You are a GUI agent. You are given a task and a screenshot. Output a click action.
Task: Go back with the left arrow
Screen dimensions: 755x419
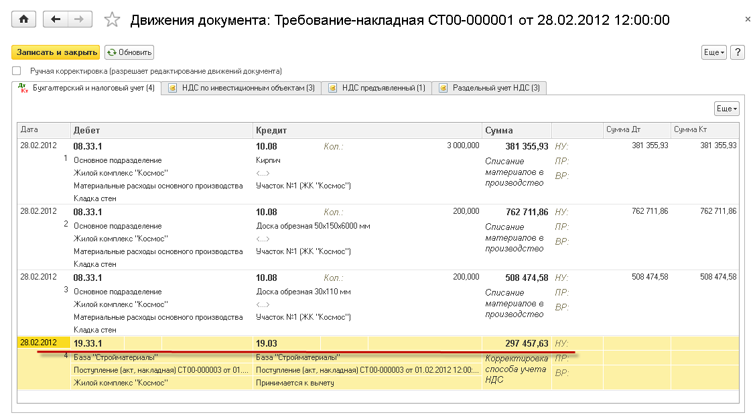[55, 19]
